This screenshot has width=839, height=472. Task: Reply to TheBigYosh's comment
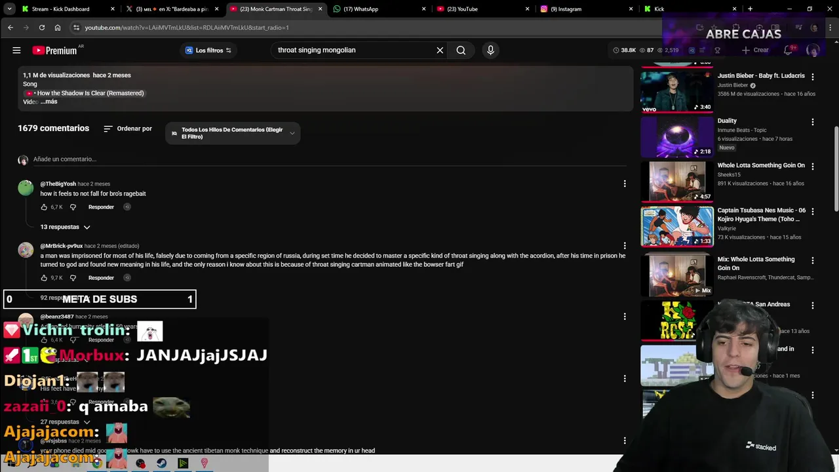pyautogui.click(x=101, y=207)
